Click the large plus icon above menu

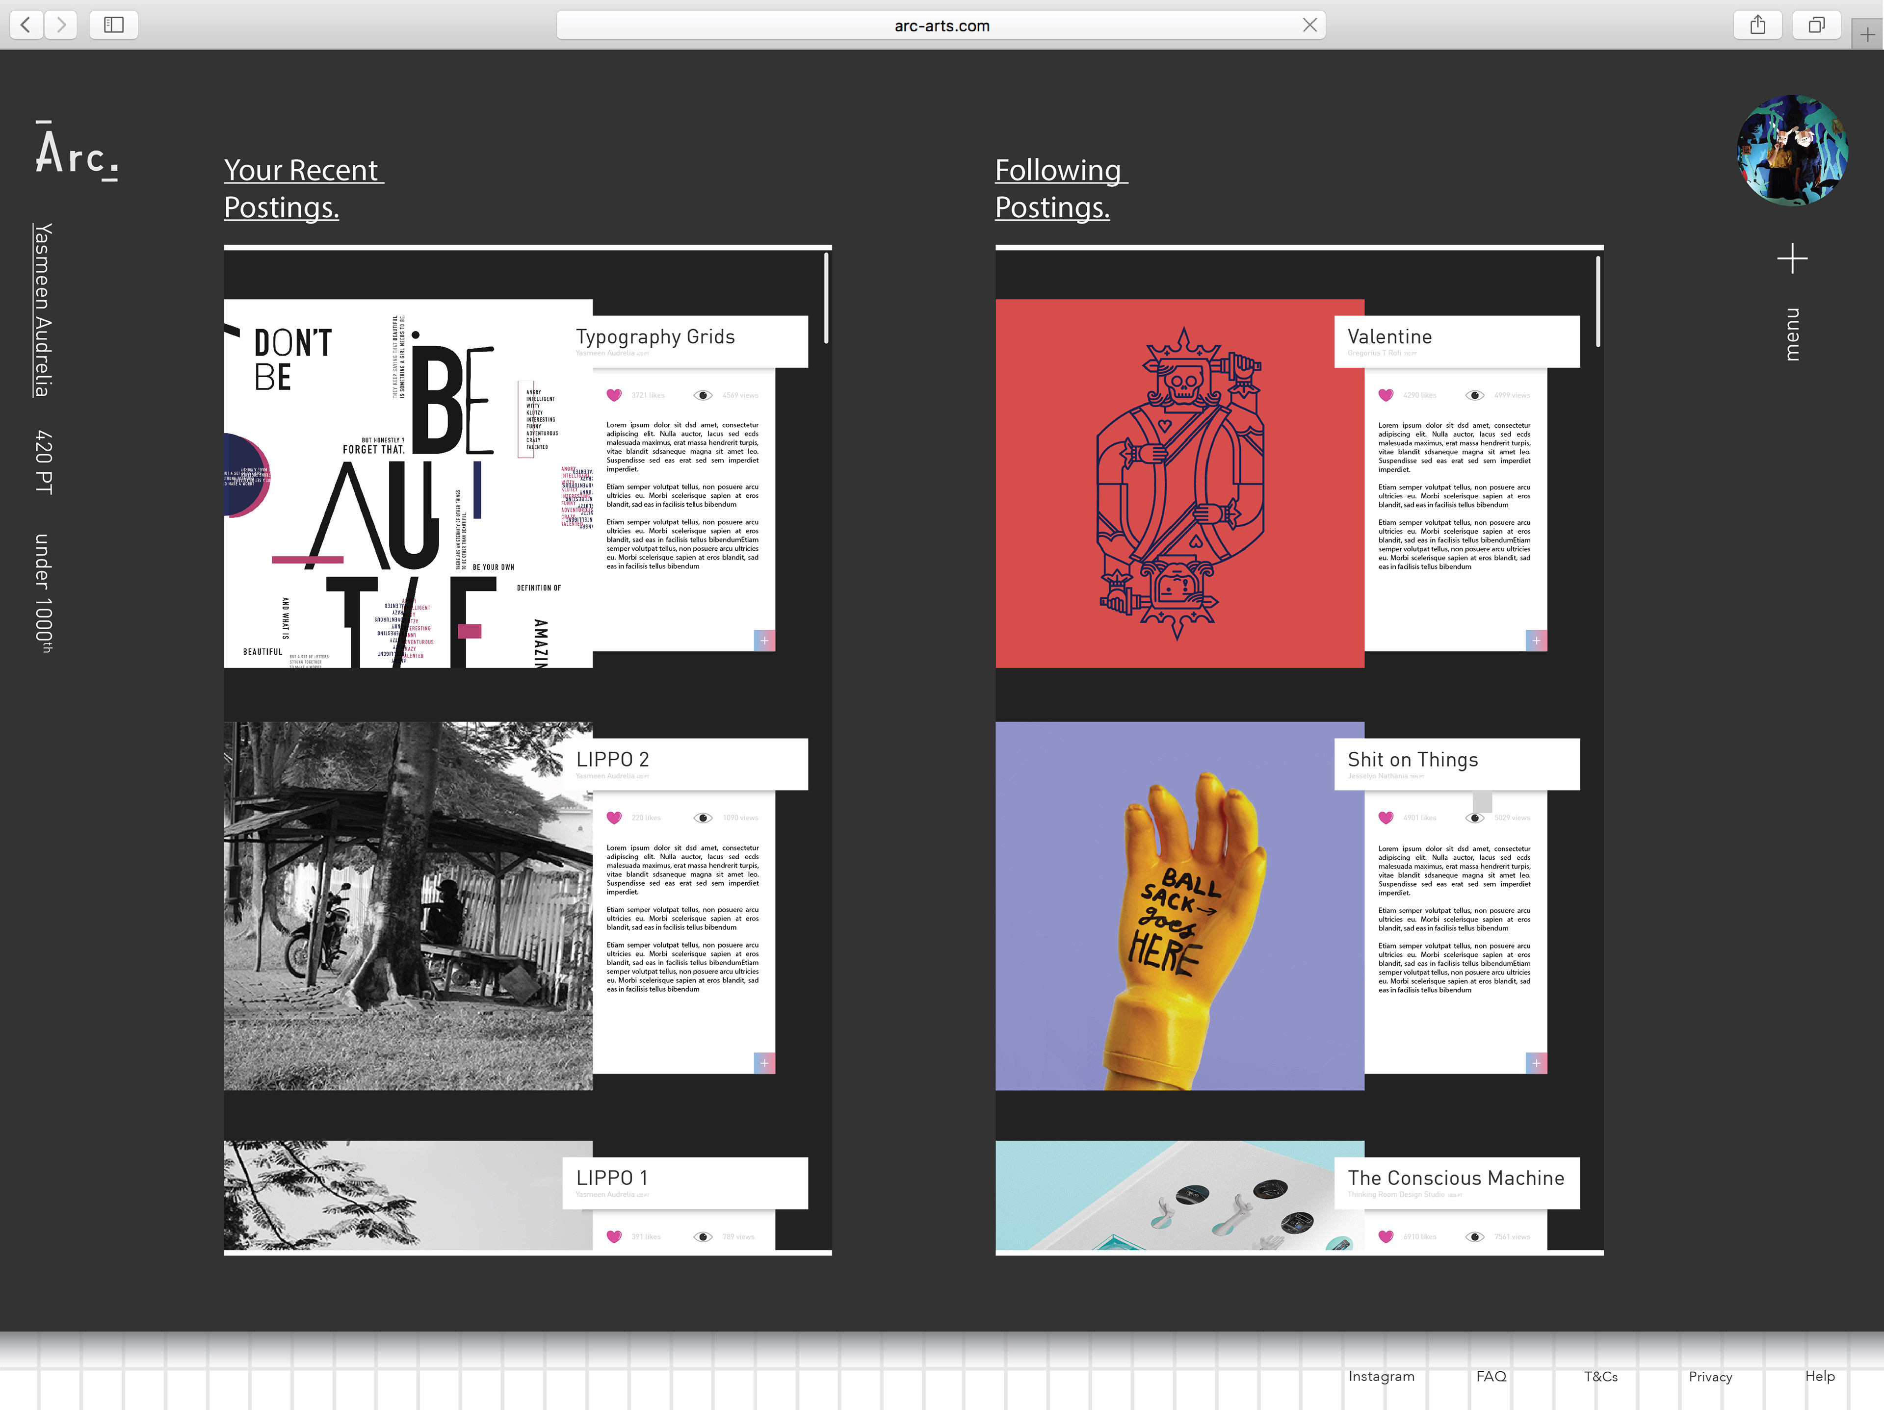tap(1792, 259)
